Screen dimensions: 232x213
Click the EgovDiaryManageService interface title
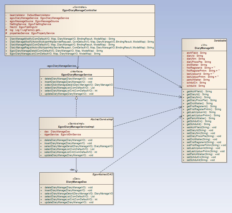(77, 75)
